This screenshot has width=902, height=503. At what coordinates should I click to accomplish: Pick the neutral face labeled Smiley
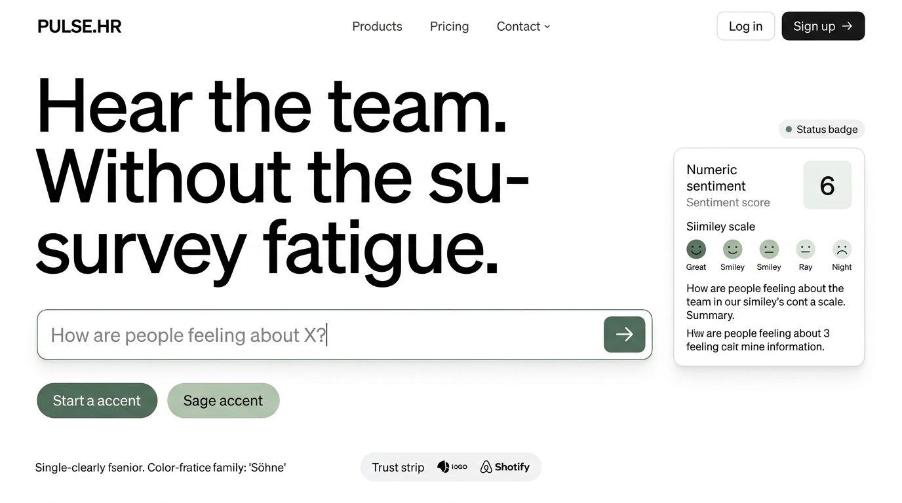(x=769, y=249)
